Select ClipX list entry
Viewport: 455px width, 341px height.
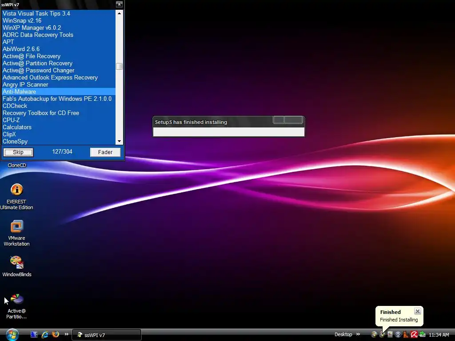pos(59,134)
